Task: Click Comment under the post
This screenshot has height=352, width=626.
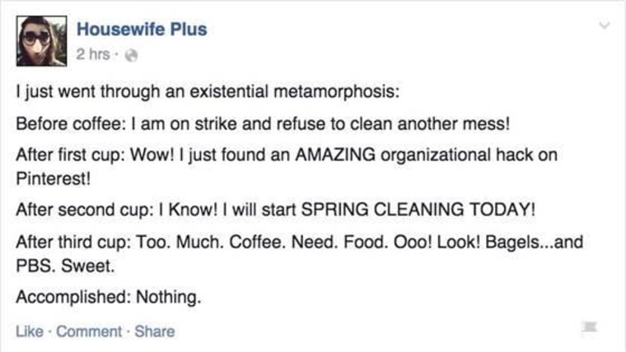Action: (89, 331)
